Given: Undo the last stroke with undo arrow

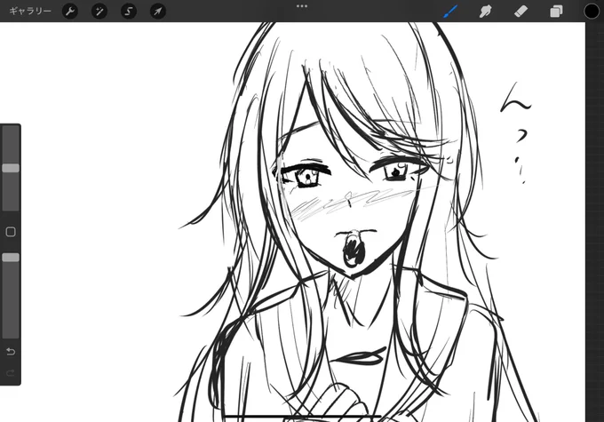Looking at the screenshot, I should coord(11,352).
